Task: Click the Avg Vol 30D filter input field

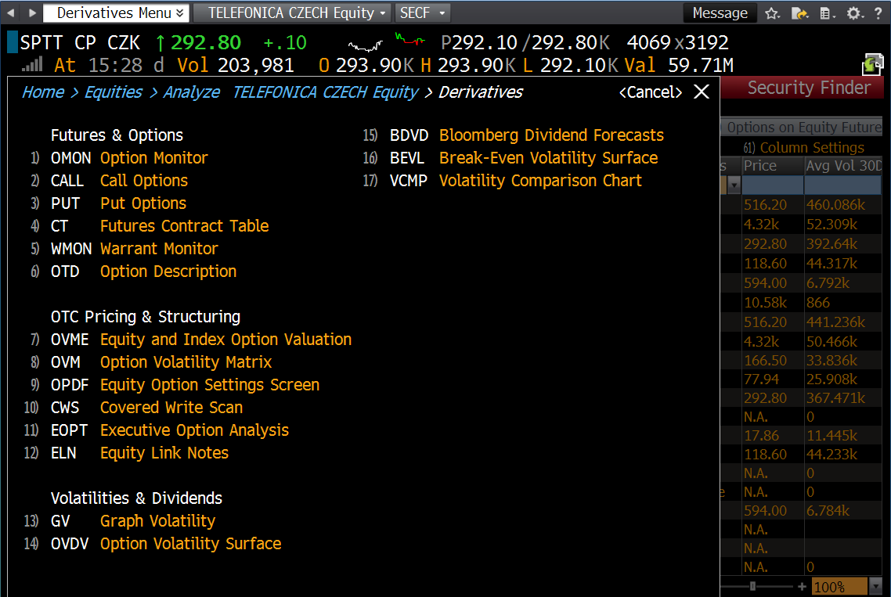Action: (x=843, y=185)
